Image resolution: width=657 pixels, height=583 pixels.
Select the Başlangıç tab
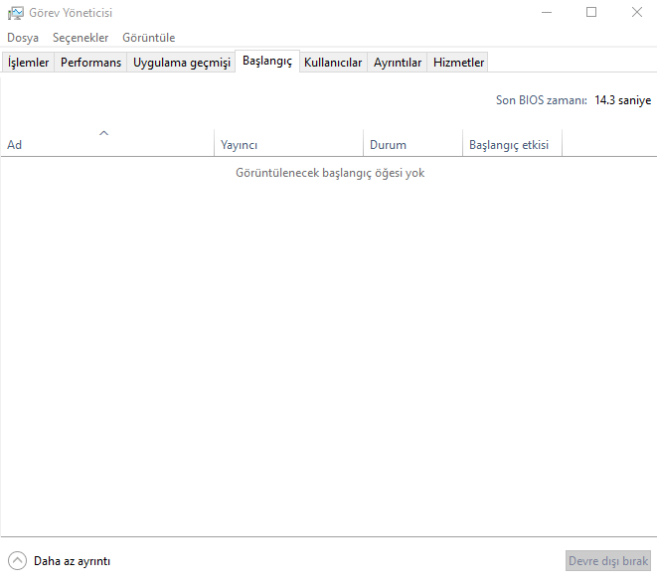pyautogui.click(x=267, y=62)
